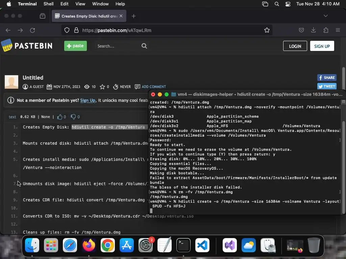Open the Firefox downloads panel
Image resolution: width=346 pixels, height=259 pixels.
tap(313, 30)
